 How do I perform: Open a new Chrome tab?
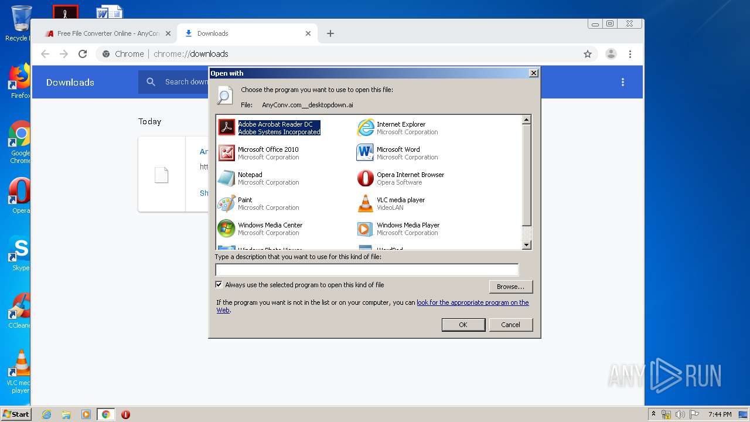330,33
